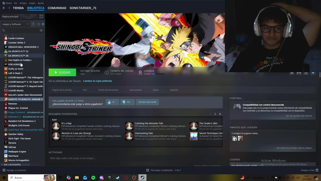This screenshot has height=181, width=321.
Task: Open the collections grid view icon
Action: click(x=41, y=16)
